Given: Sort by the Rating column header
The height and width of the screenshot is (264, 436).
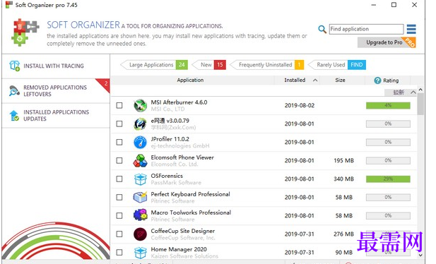Looking at the screenshot, I should [x=391, y=80].
